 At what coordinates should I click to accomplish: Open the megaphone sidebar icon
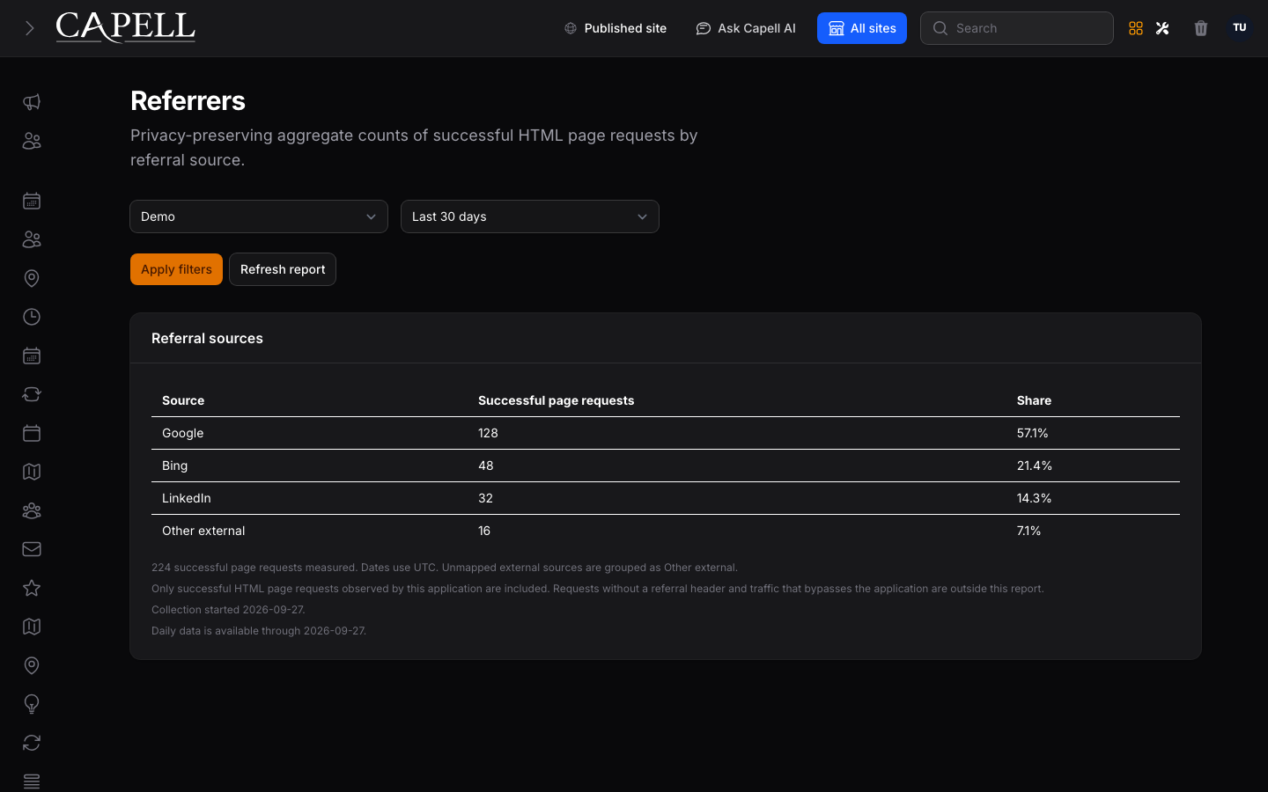pyautogui.click(x=32, y=102)
